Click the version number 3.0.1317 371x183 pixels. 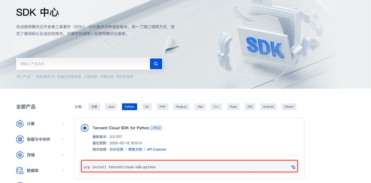tap(116, 137)
